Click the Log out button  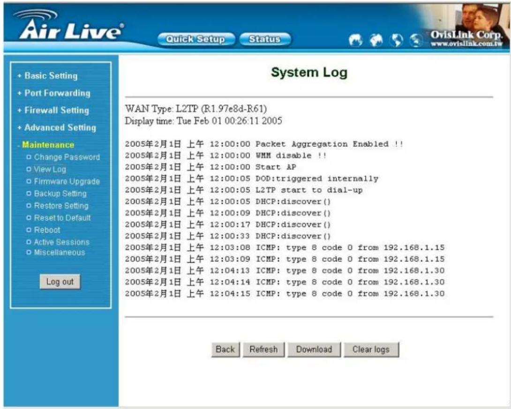coord(60,282)
